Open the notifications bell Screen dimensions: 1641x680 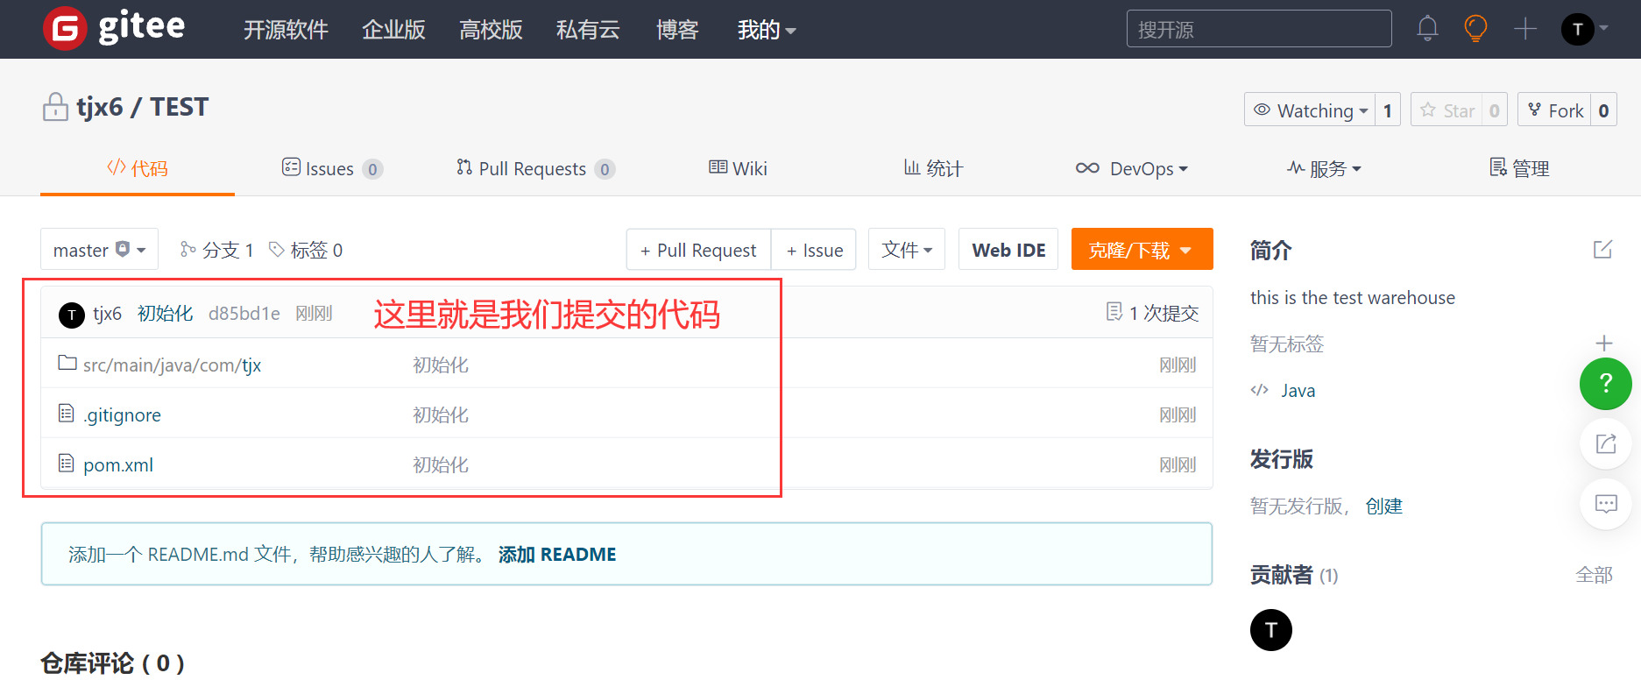(1427, 29)
